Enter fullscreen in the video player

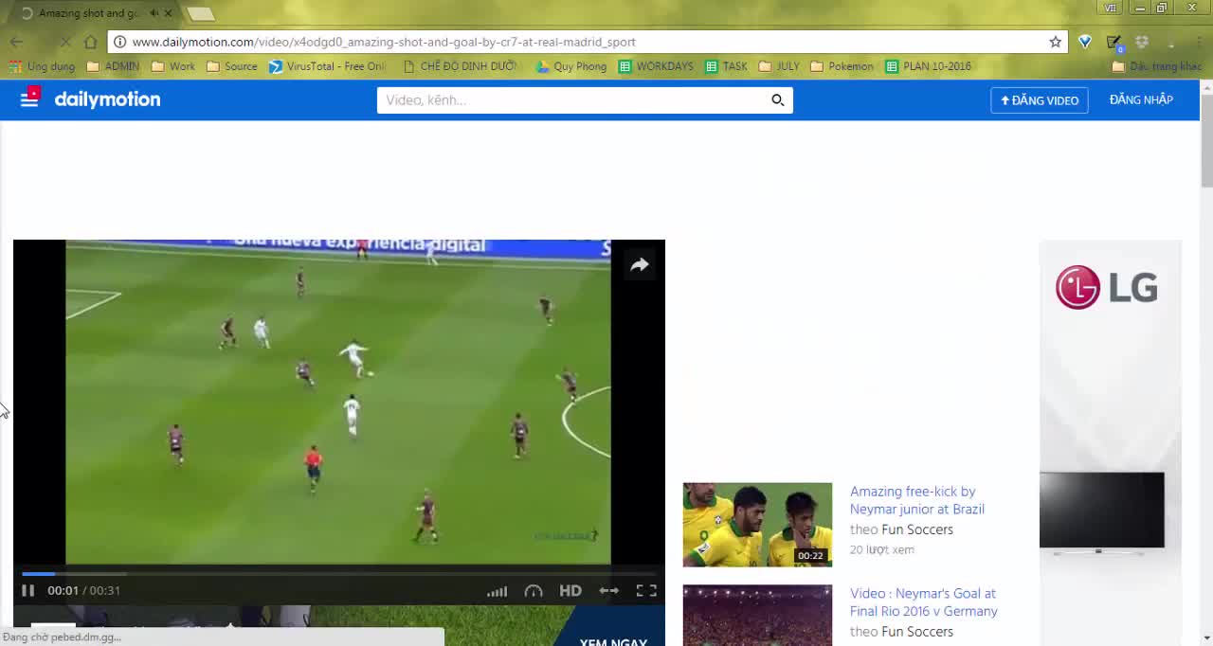pos(646,590)
